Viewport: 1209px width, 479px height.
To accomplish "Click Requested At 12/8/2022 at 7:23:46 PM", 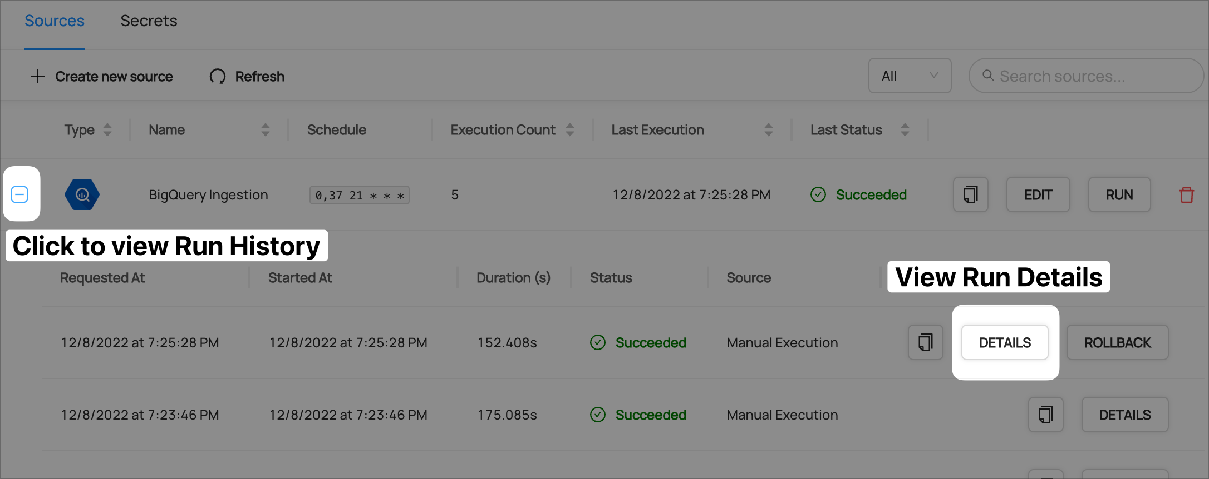I will 140,415.
